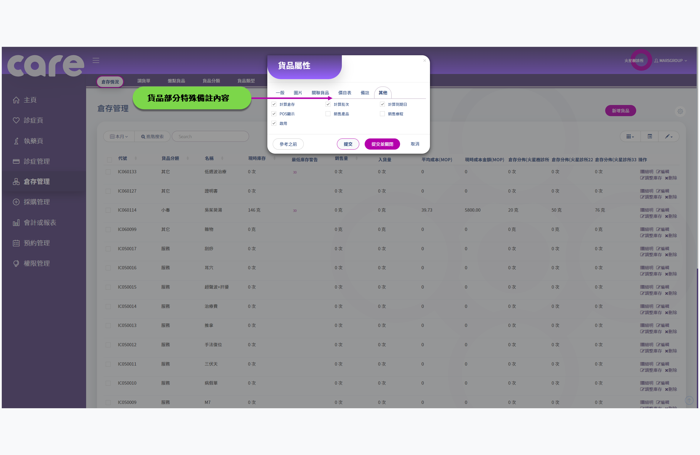Click inside the Search input field
Image resolution: width=700 pixels, height=455 pixels.
pyautogui.click(x=210, y=136)
